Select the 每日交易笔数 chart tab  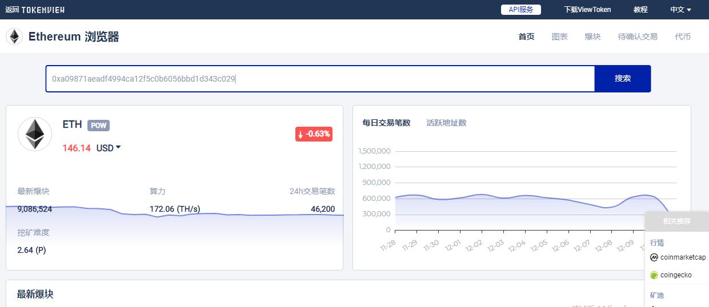pos(386,123)
